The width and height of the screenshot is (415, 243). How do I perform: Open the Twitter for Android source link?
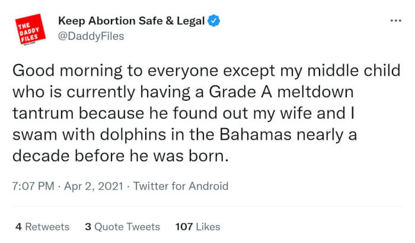click(x=181, y=186)
